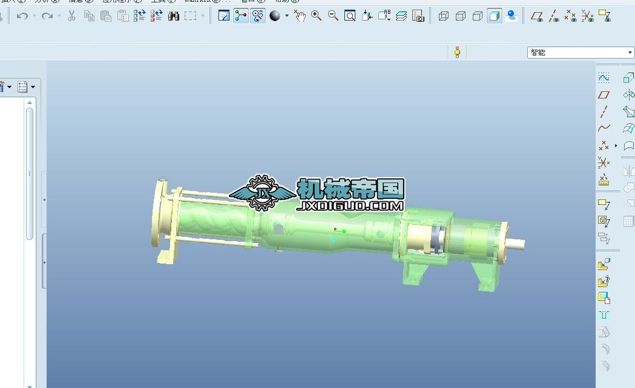The image size is (635, 388).
Task: Start the Extrude tool
Action: click(628, 77)
